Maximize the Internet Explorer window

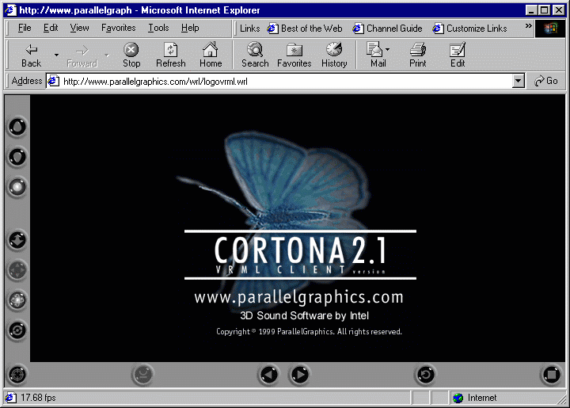click(545, 10)
